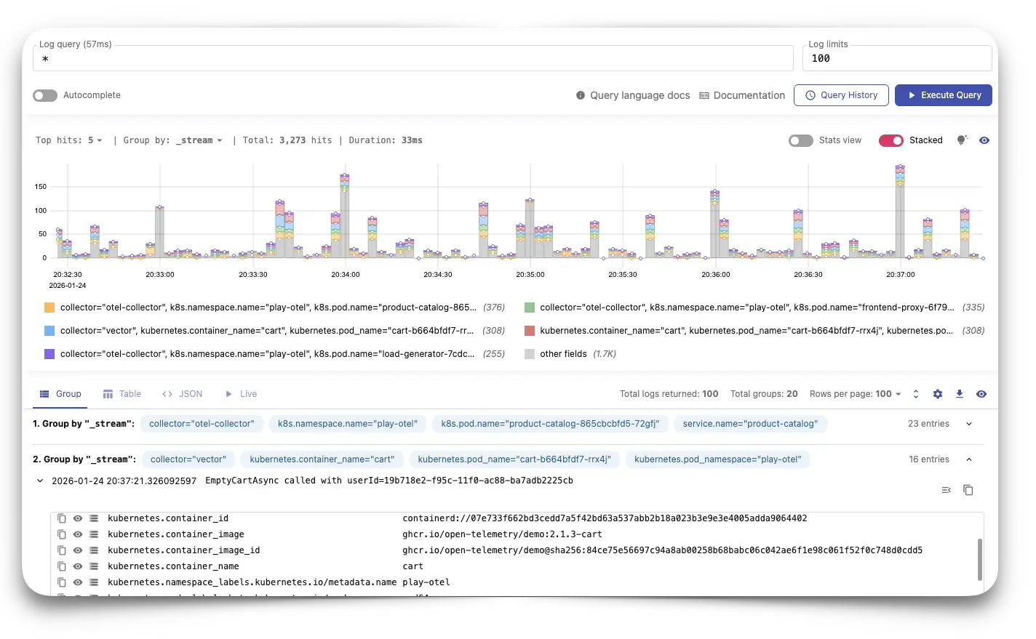Open group view settings gear

coord(938,394)
